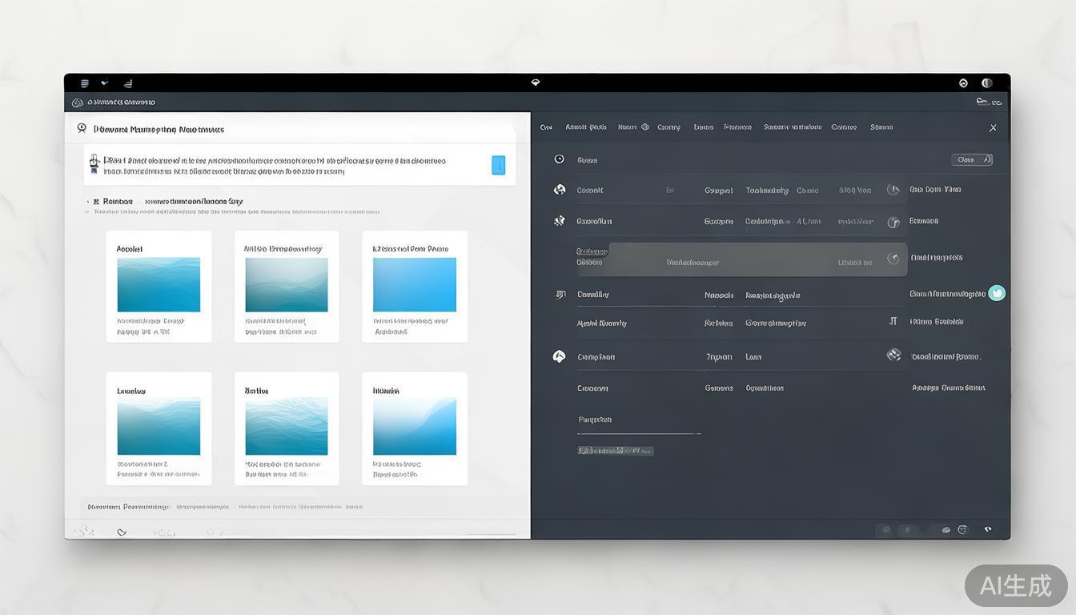Select the "Corny" tab in the dark panel
Screen dimensions: 1076x615
coord(668,127)
